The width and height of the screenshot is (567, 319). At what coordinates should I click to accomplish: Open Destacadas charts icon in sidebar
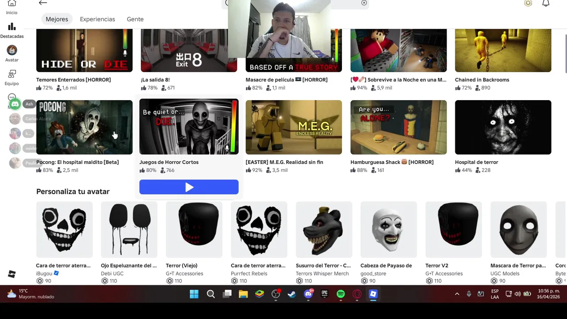click(12, 27)
